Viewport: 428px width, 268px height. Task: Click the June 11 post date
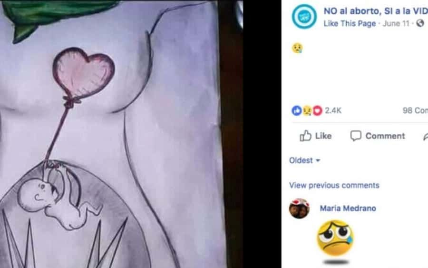(396, 23)
